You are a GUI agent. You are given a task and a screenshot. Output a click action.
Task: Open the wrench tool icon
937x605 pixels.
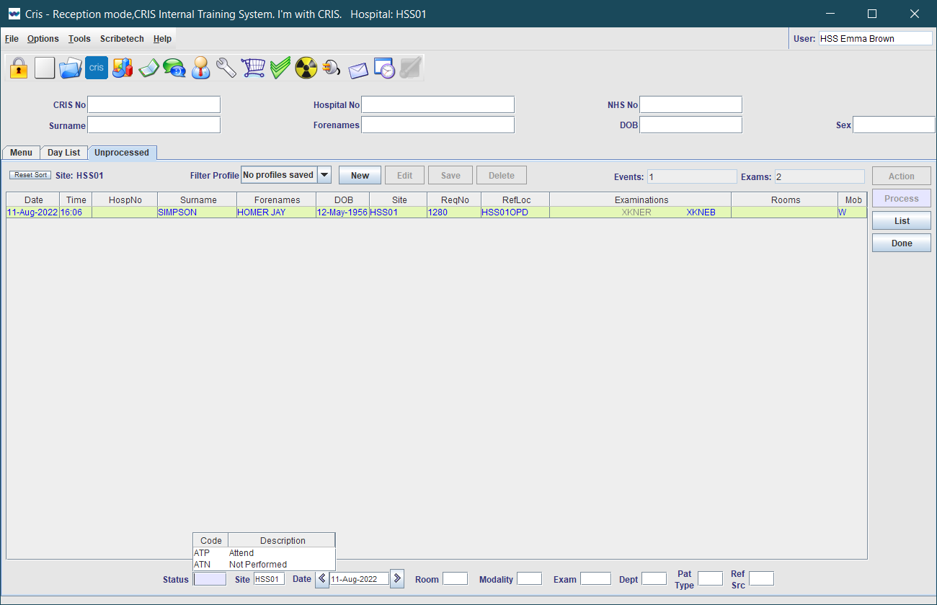(x=226, y=68)
